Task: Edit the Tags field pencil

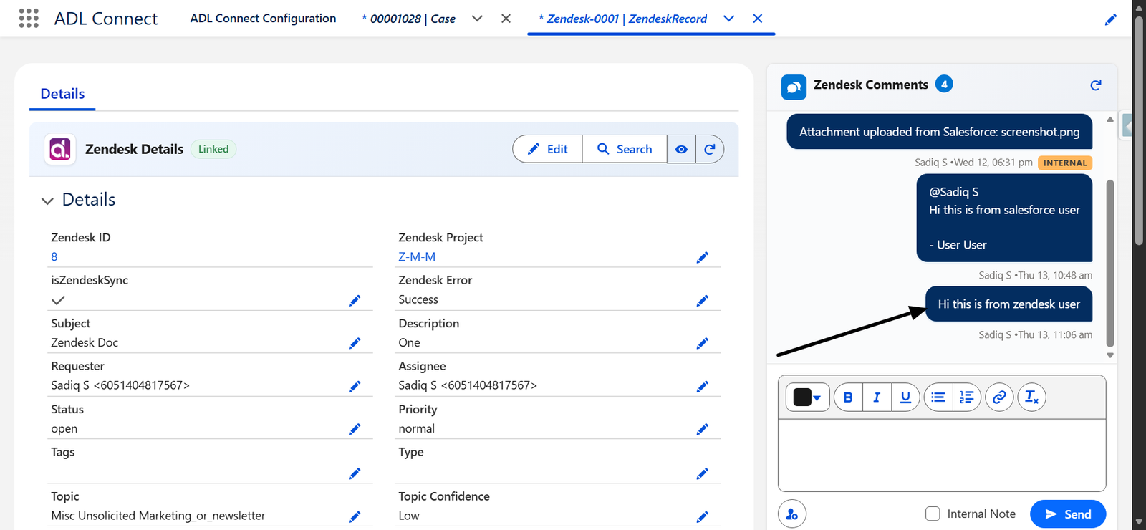Action: pos(354,473)
